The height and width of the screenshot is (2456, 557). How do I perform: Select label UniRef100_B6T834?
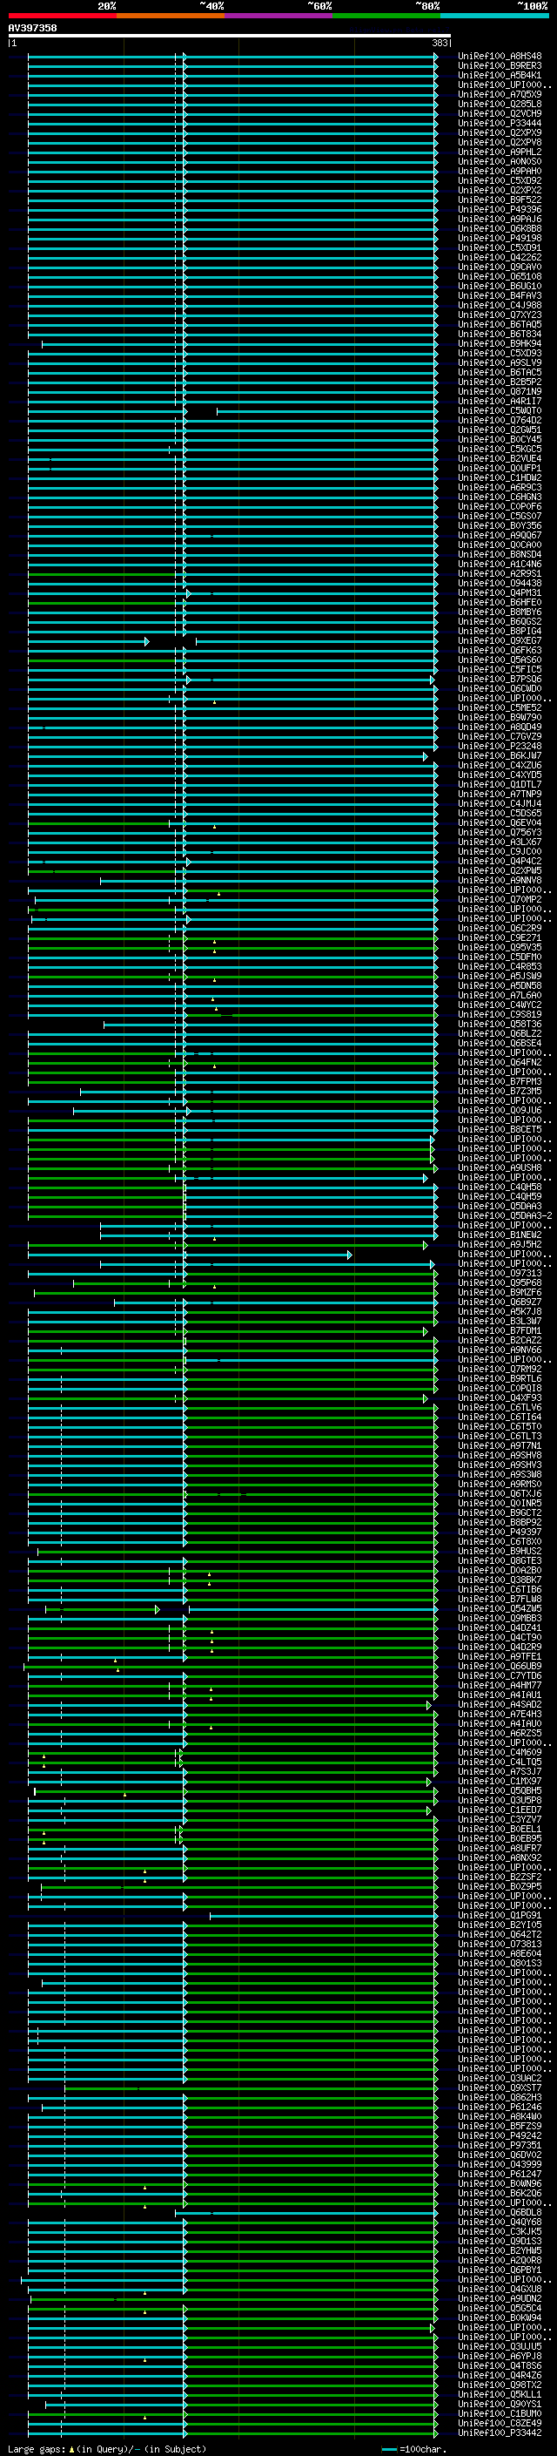(x=500, y=334)
